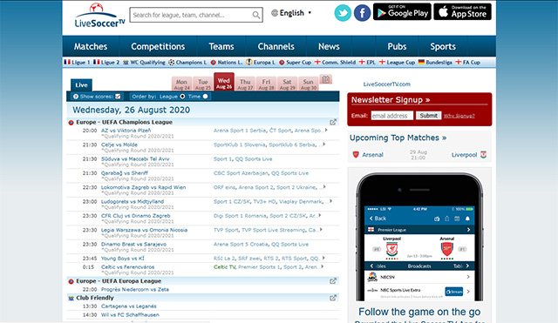Expand channels for Lokomotiva Zagreb vs Rapid Wien
The width and height of the screenshot is (558, 323).
coord(324,187)
